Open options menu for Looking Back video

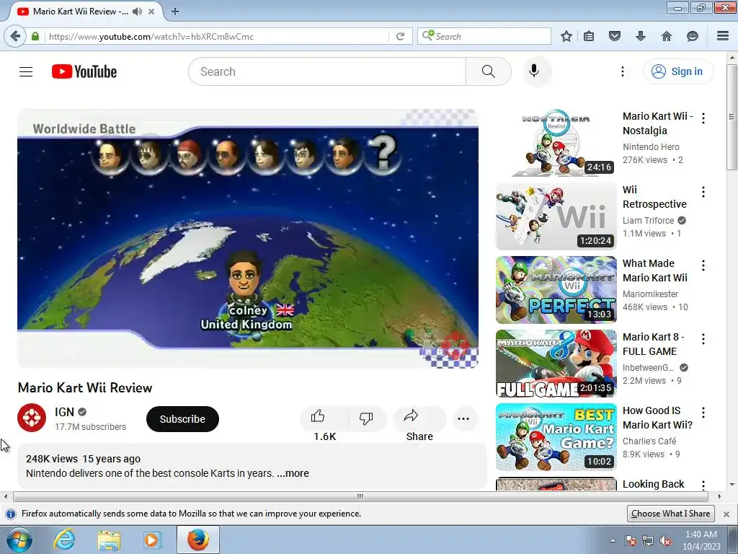(x=703, y=485)
